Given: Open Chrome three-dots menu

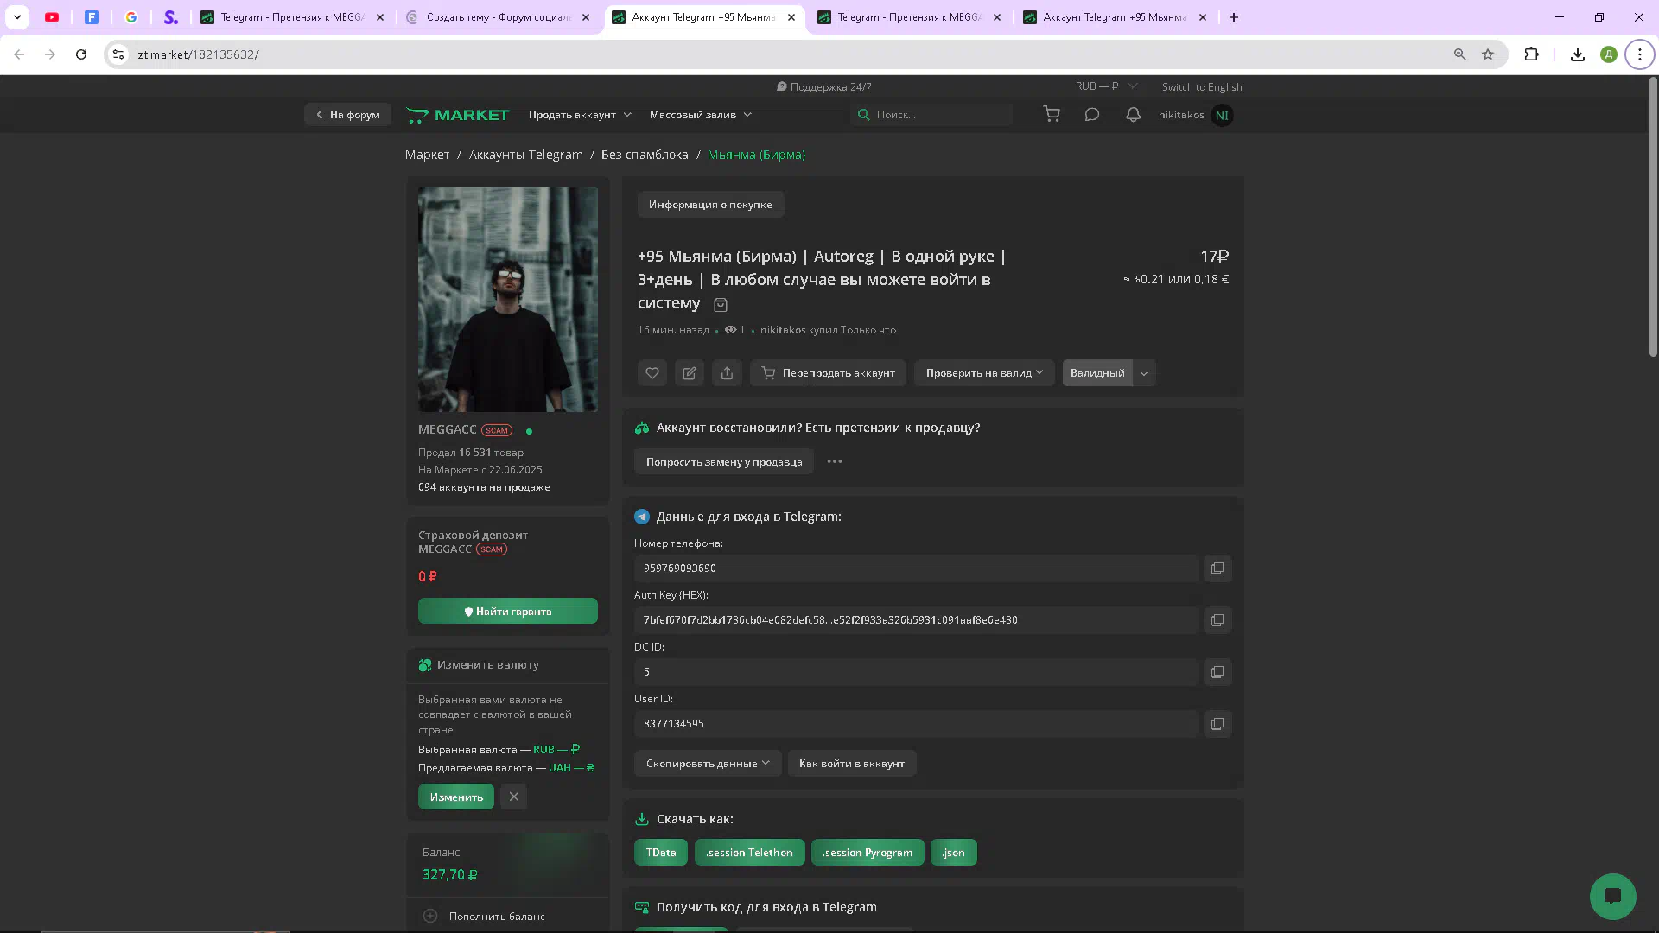Looking at the screenshot, I should (x=1639, y=54).
